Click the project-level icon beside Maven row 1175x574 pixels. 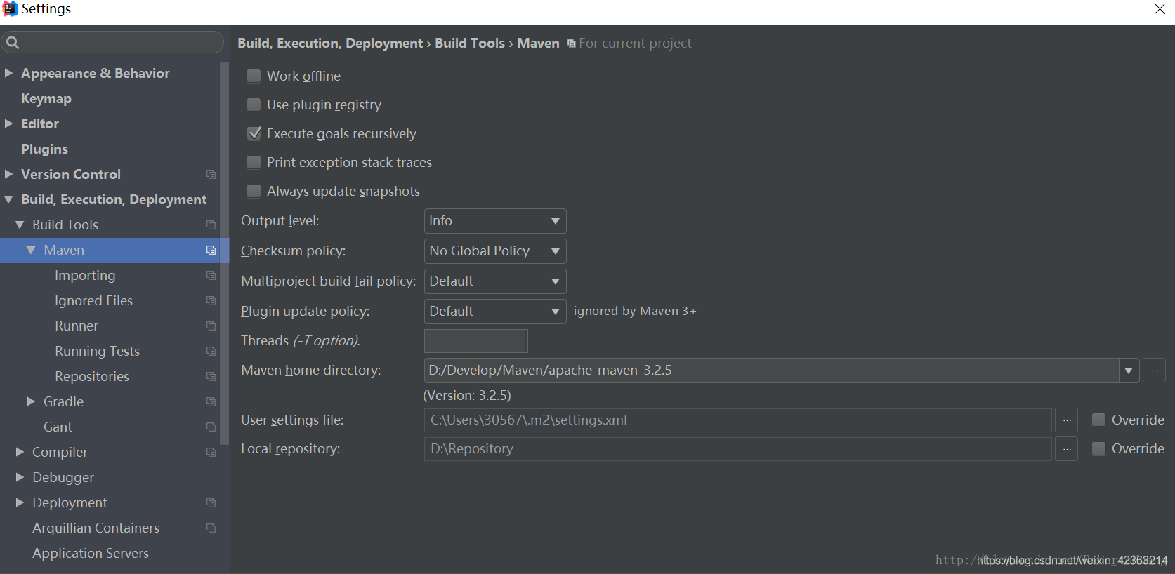[211, 250]
